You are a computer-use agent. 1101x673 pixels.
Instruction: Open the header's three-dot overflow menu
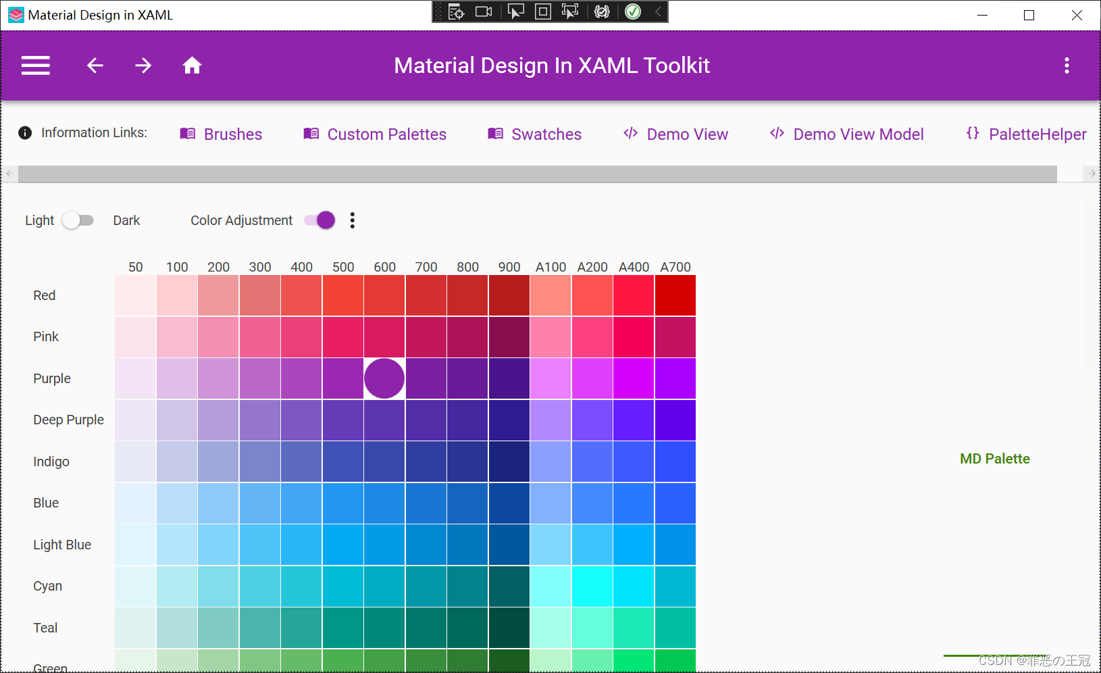click(1067, 66)
